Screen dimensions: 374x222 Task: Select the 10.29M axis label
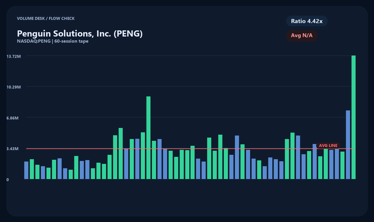[14, 87]
